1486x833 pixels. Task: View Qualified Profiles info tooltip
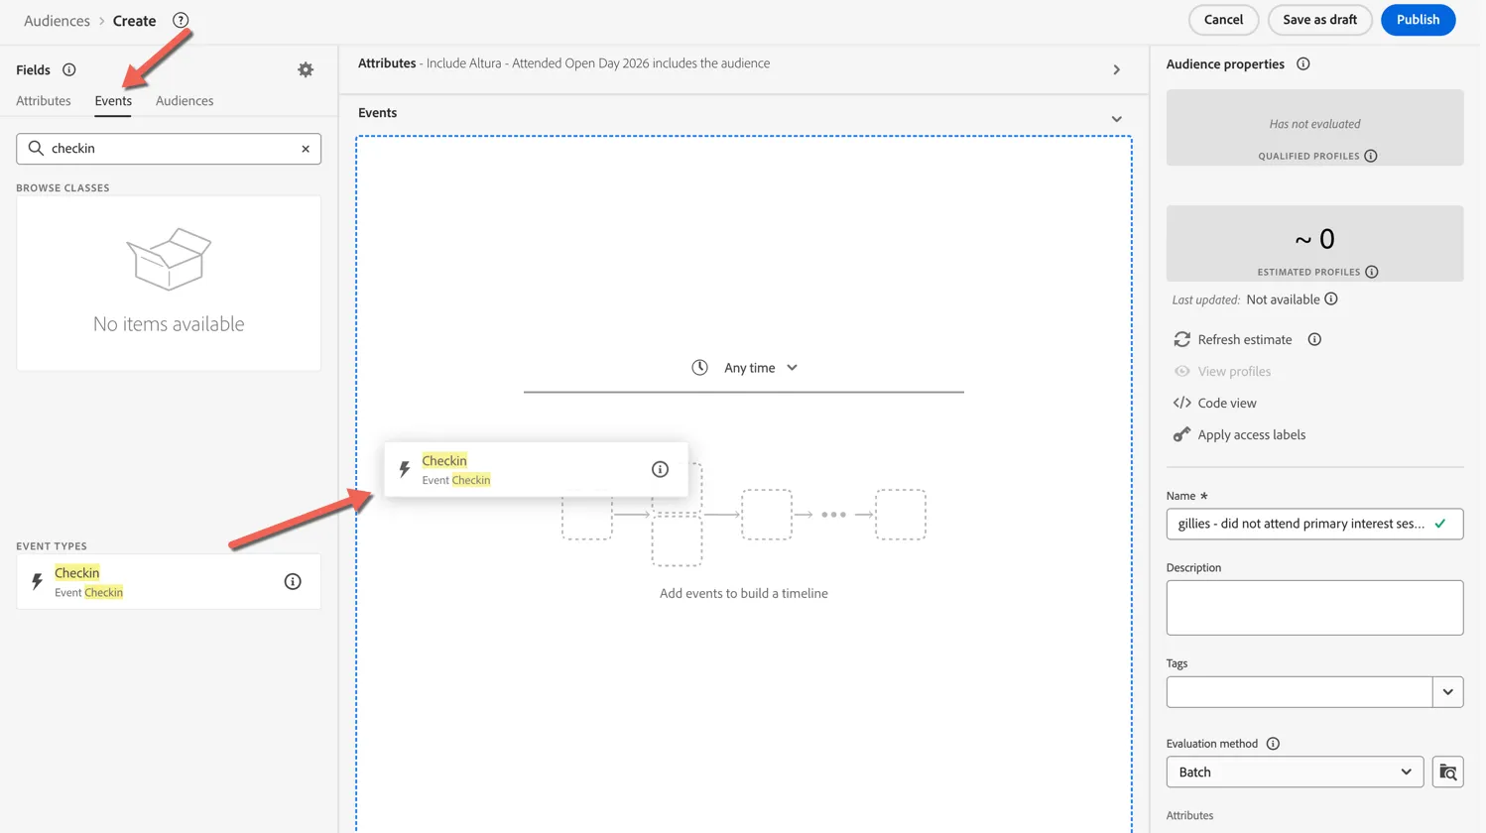click(x=1371, y=156)
